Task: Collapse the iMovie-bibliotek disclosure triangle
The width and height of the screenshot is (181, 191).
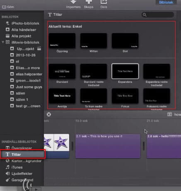Action: pos(3,42)
